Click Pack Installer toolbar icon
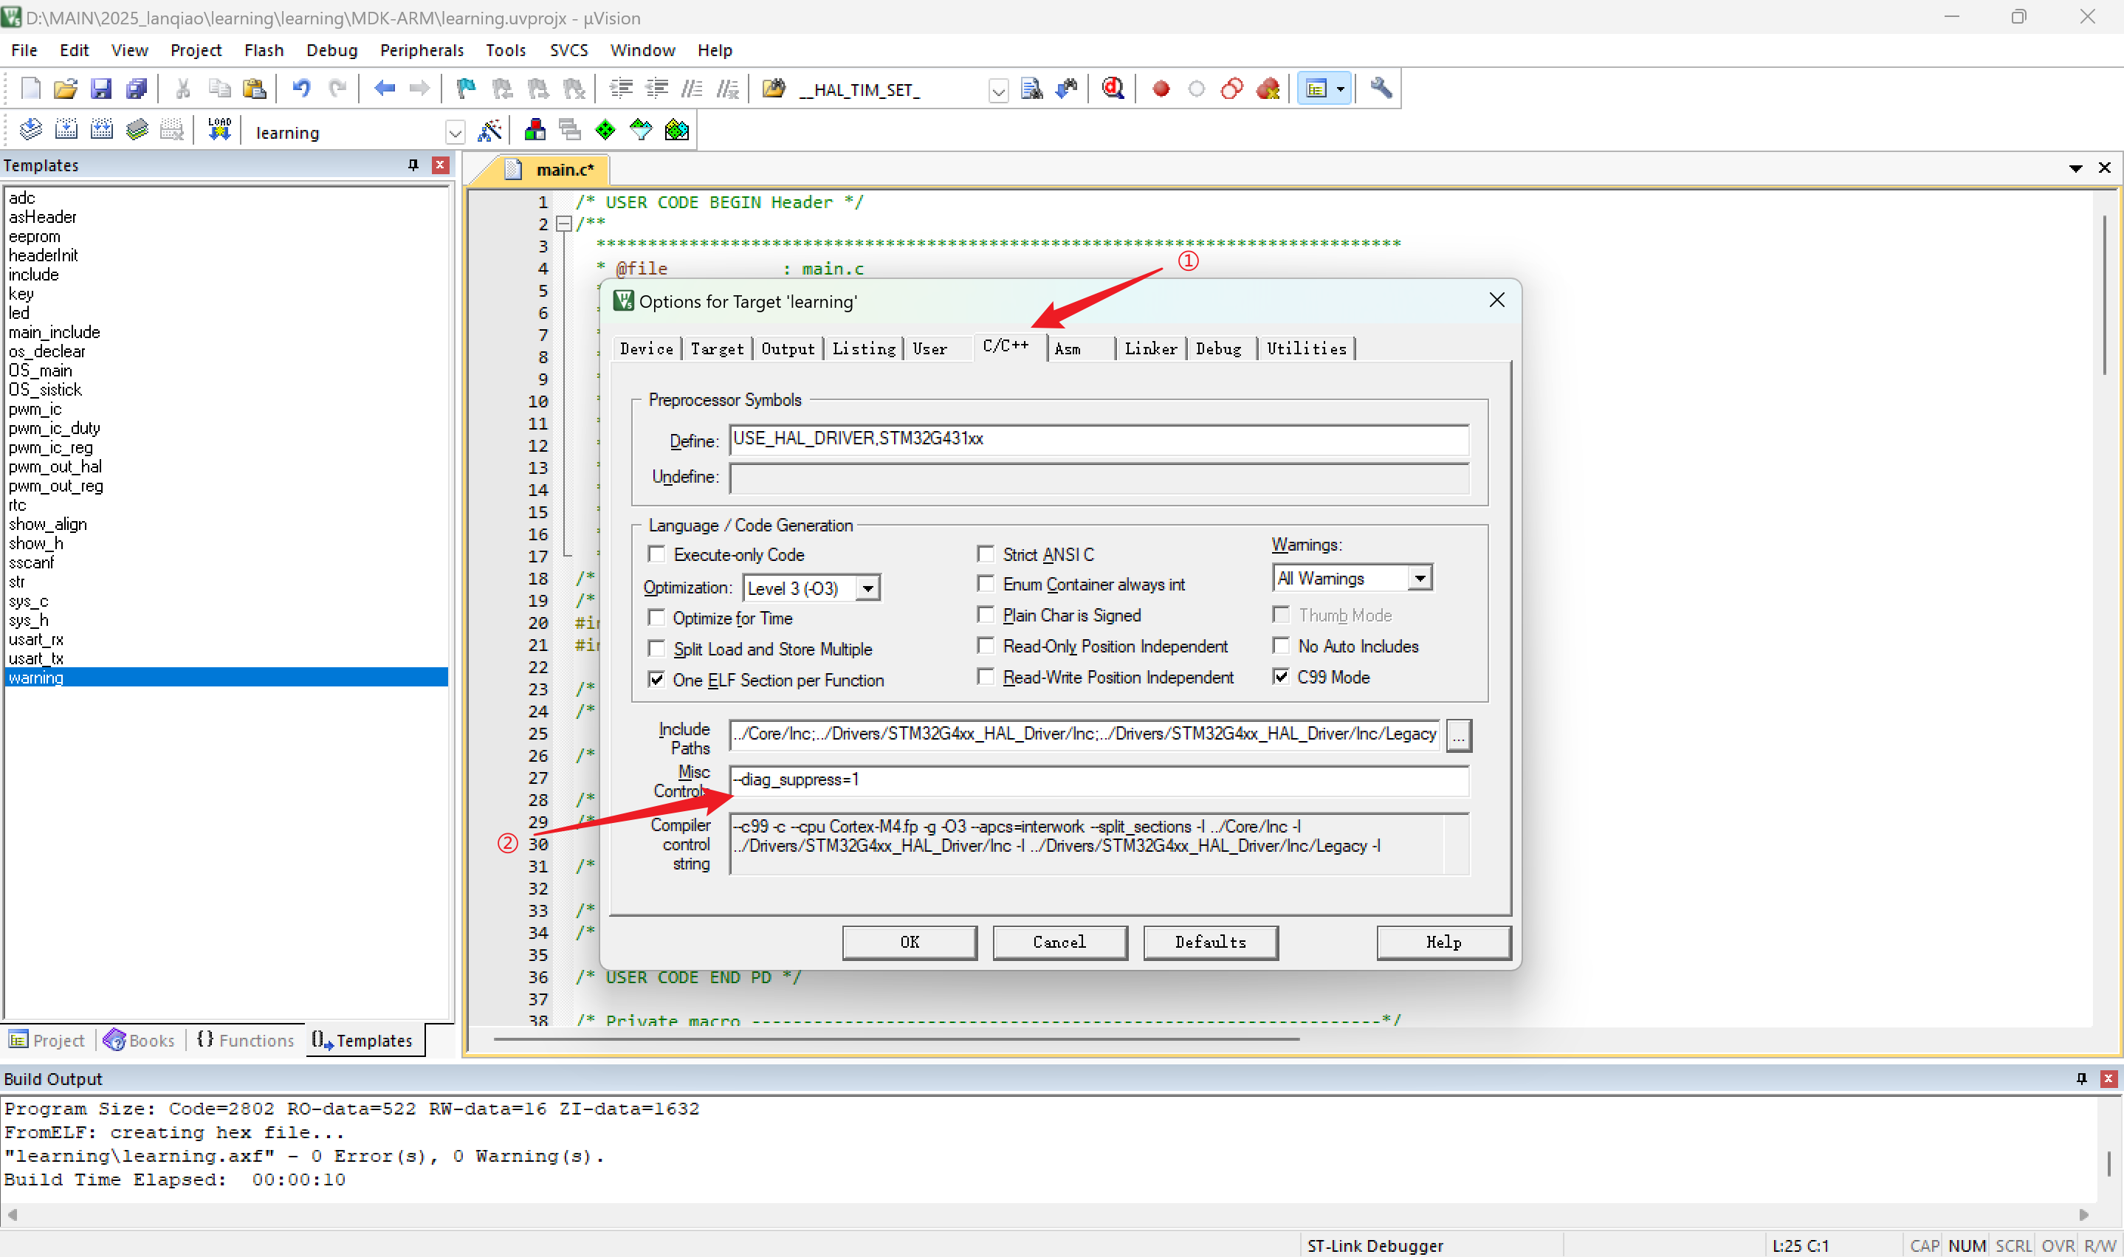The height and width of the screenshot is (1257, 2124). coord(676,130)
